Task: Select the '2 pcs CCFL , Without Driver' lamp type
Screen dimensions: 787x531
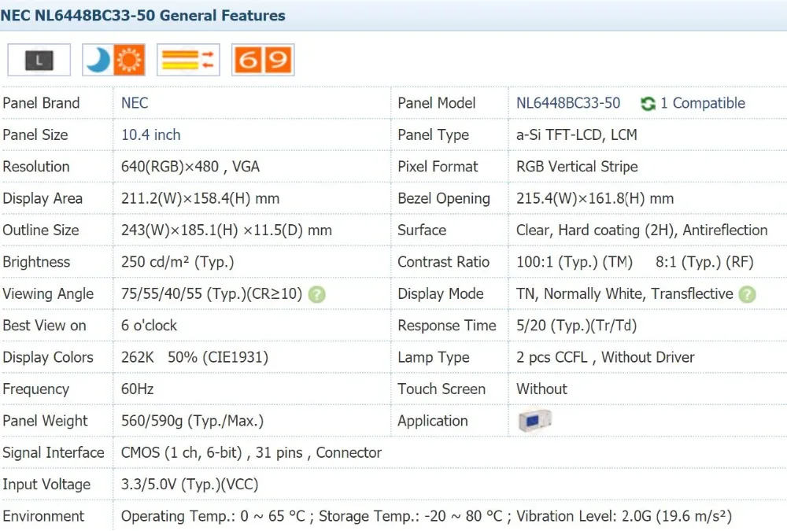Action: click(605, 357)
